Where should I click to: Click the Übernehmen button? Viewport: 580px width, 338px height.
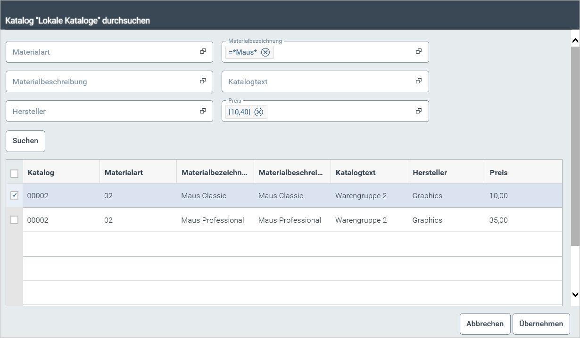click(x=541, y=323)
